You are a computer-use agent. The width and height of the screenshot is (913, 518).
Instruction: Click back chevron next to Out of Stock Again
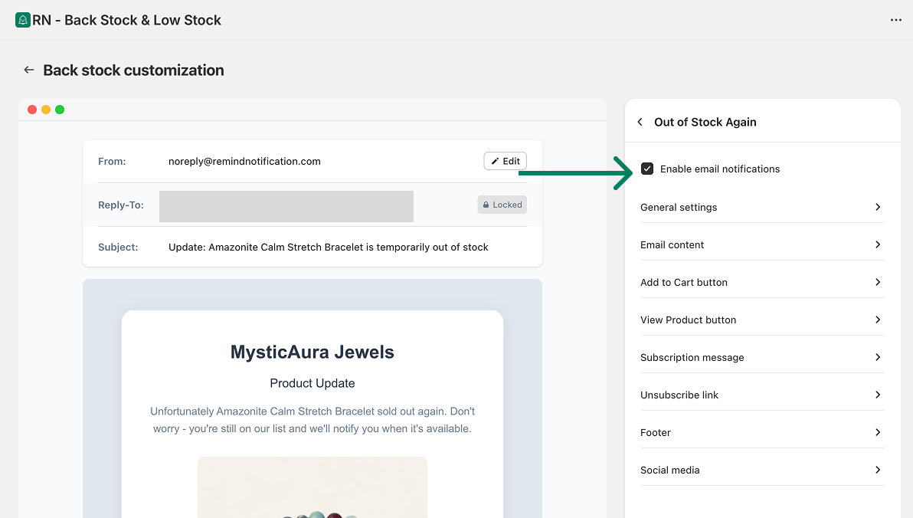(640, 122)
